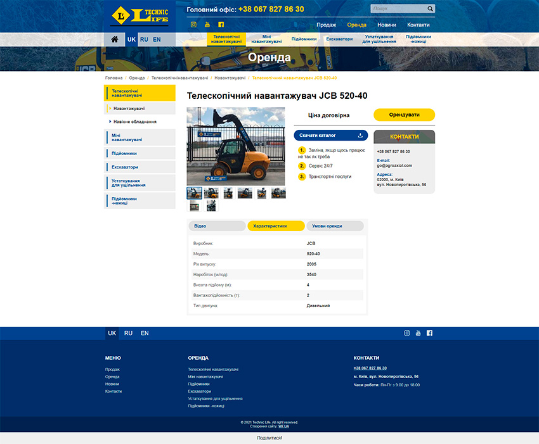Select UK language in header
539x444 pixels.
pos(132,39)
